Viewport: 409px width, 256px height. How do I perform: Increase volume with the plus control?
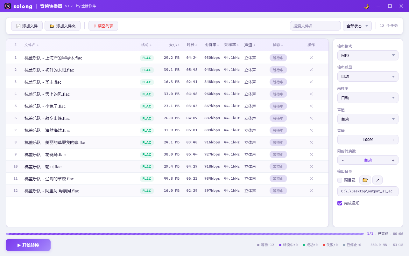tap(393, 140)
